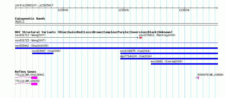225x98 pixels.
Task: Click the 123910k ruler label
Action: click(x=124, y=10)
